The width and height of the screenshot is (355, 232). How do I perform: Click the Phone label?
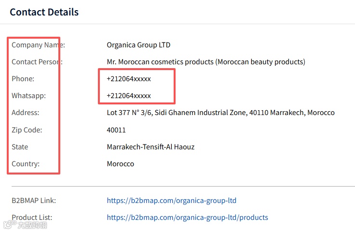23,79
